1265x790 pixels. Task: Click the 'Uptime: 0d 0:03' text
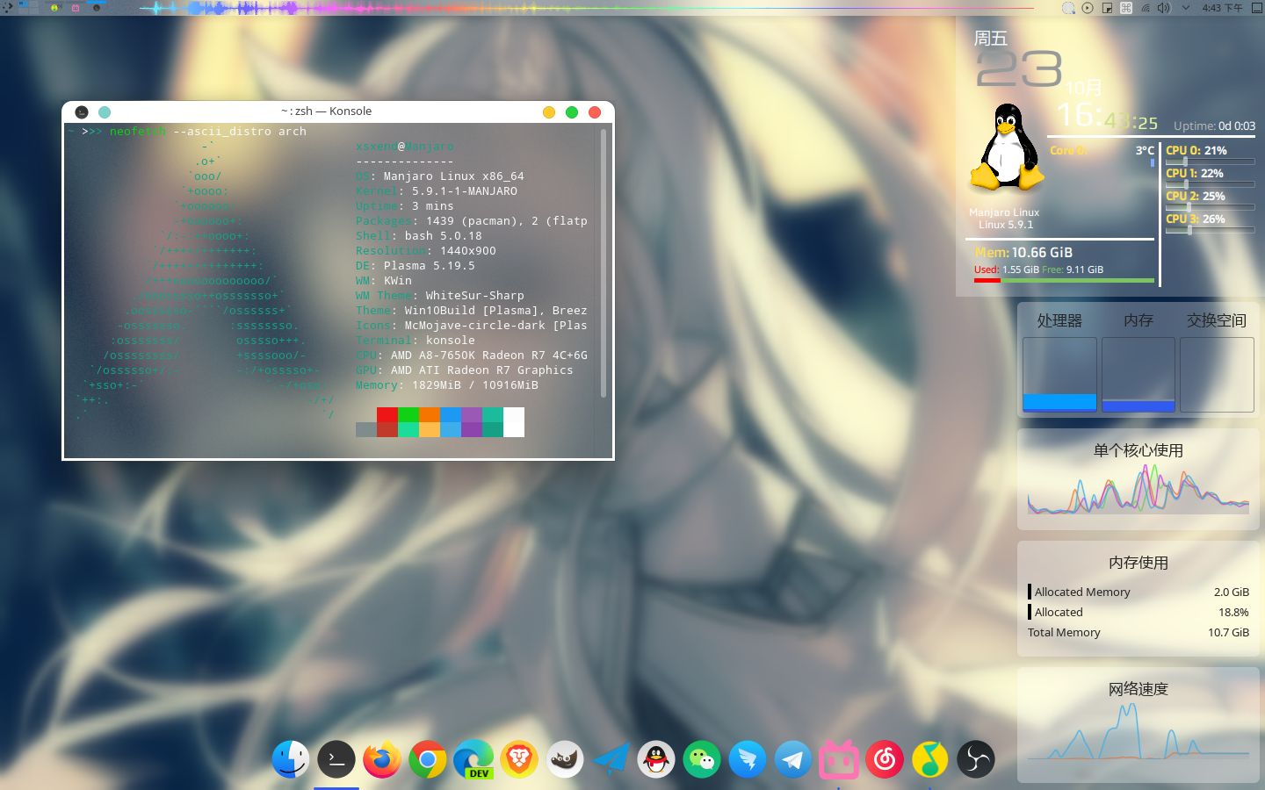[1214, 126]
